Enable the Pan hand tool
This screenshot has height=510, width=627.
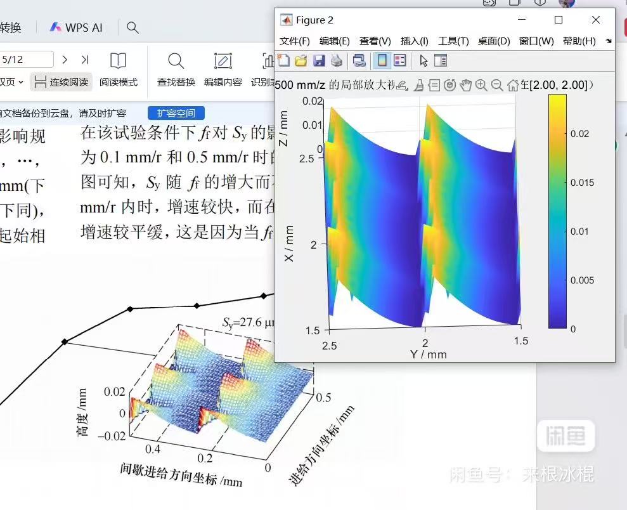(x=466, y=84)
